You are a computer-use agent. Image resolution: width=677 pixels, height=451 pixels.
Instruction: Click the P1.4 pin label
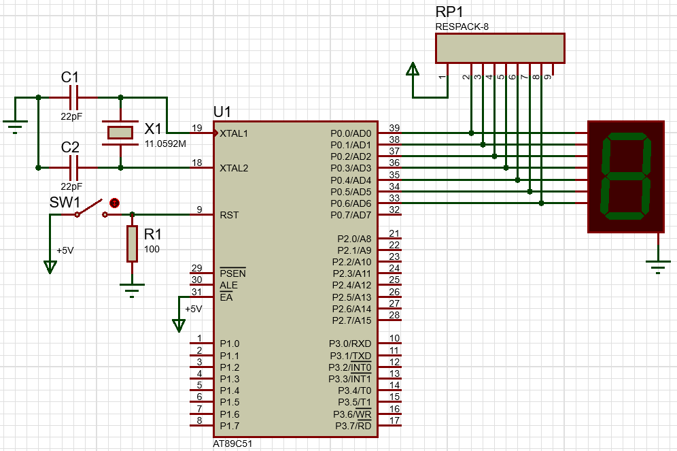[230, 391]
